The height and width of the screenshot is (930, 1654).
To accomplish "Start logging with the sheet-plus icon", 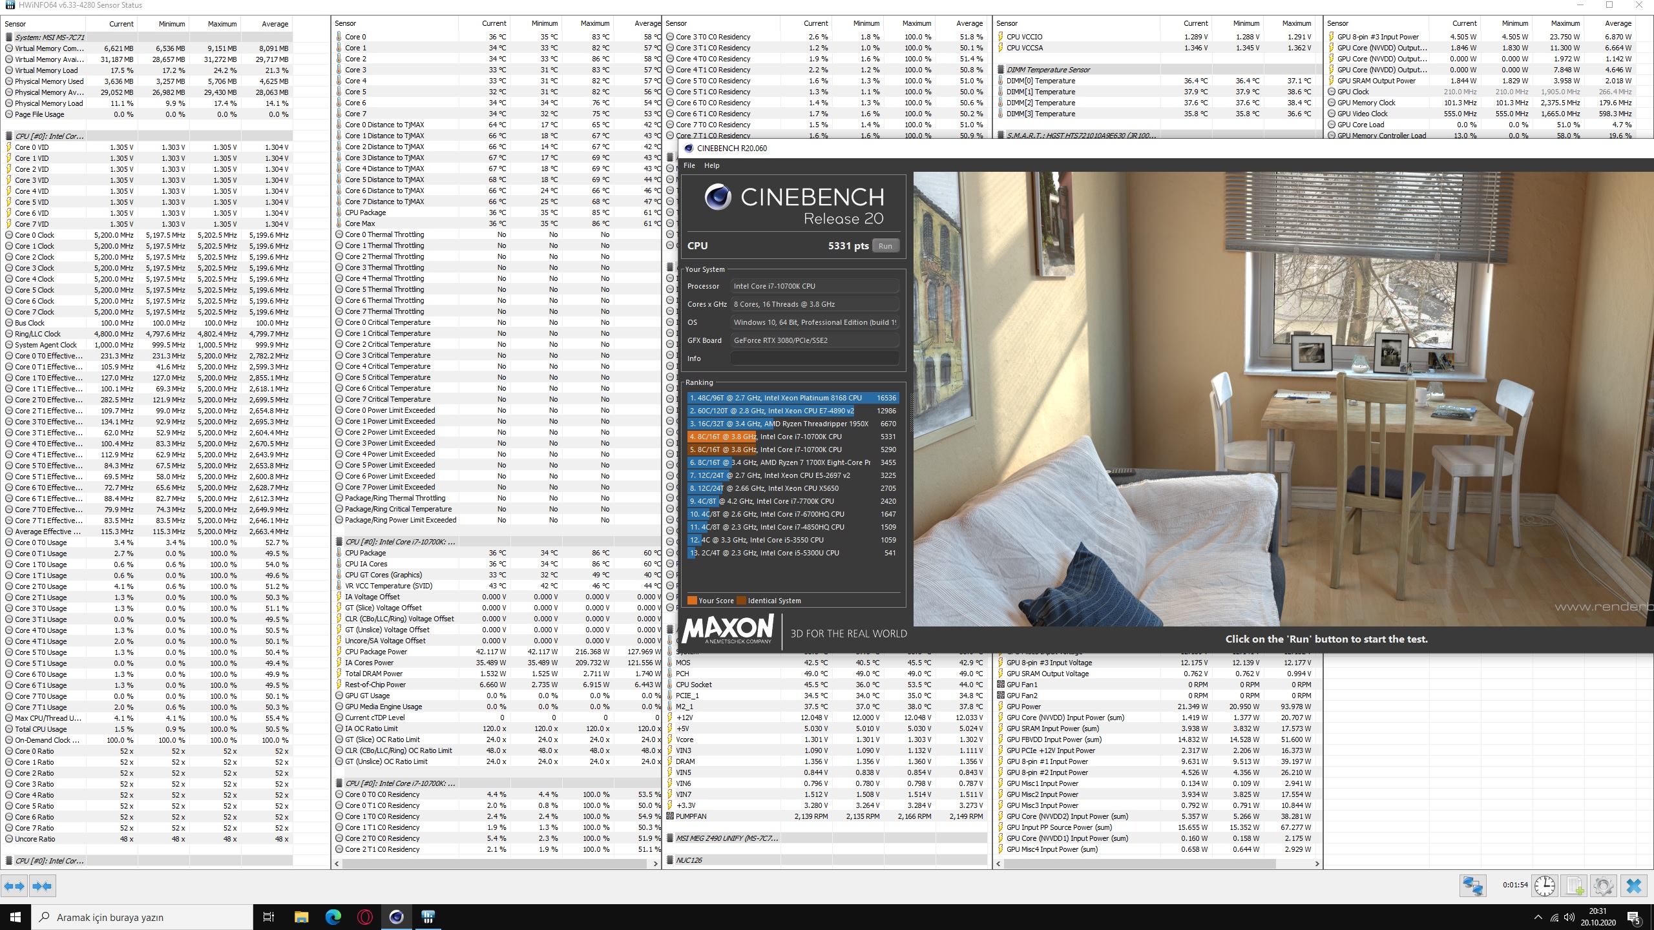I will (x=1575, y=885).
